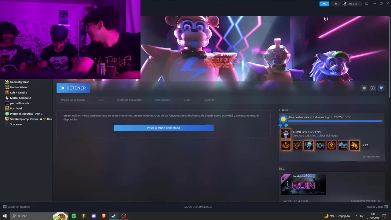Open Spotify from the taskbar

(74, 216)
